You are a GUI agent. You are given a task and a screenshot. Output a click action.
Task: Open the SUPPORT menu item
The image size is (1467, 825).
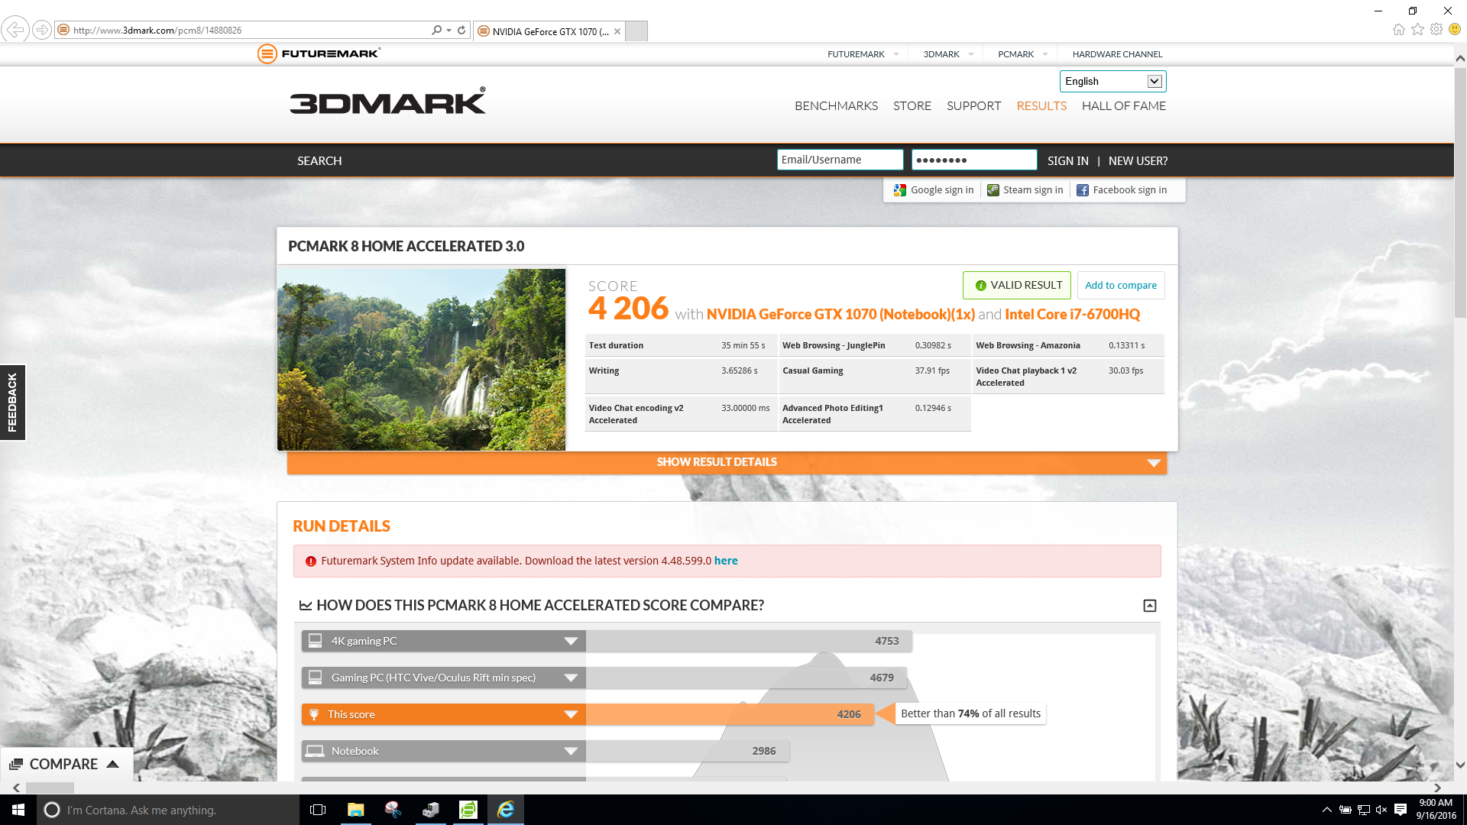pos(973,106)
